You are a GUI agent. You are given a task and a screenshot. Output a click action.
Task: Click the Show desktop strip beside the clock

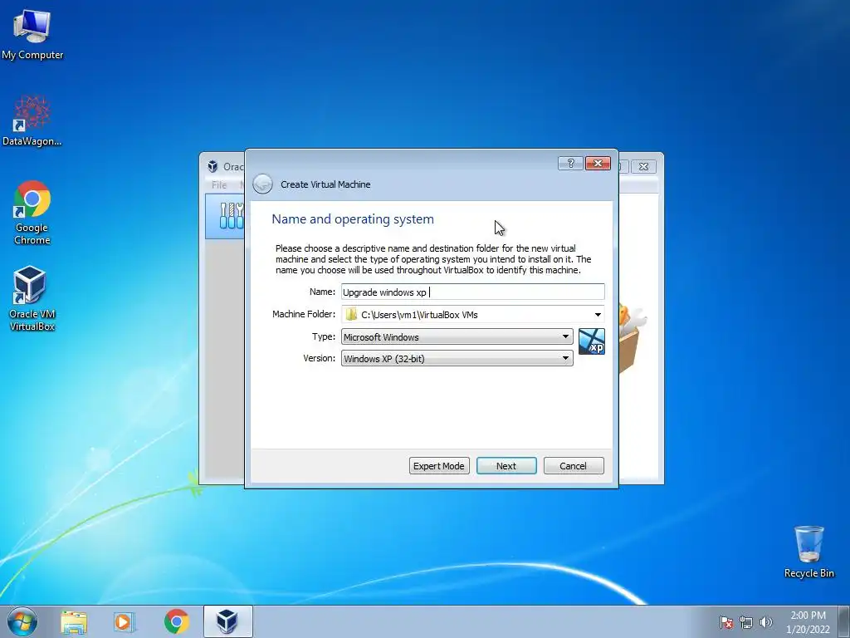(844, 621)
